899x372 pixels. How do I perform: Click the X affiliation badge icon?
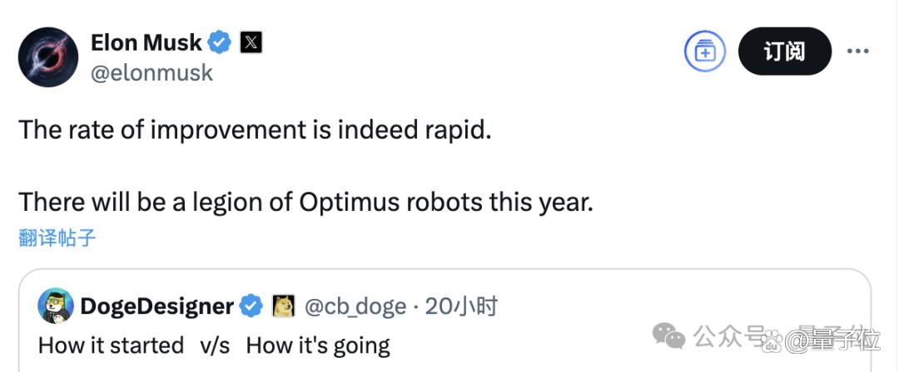tap(251, 42)
